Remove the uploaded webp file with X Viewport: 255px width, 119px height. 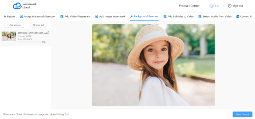tap(48, 32)
